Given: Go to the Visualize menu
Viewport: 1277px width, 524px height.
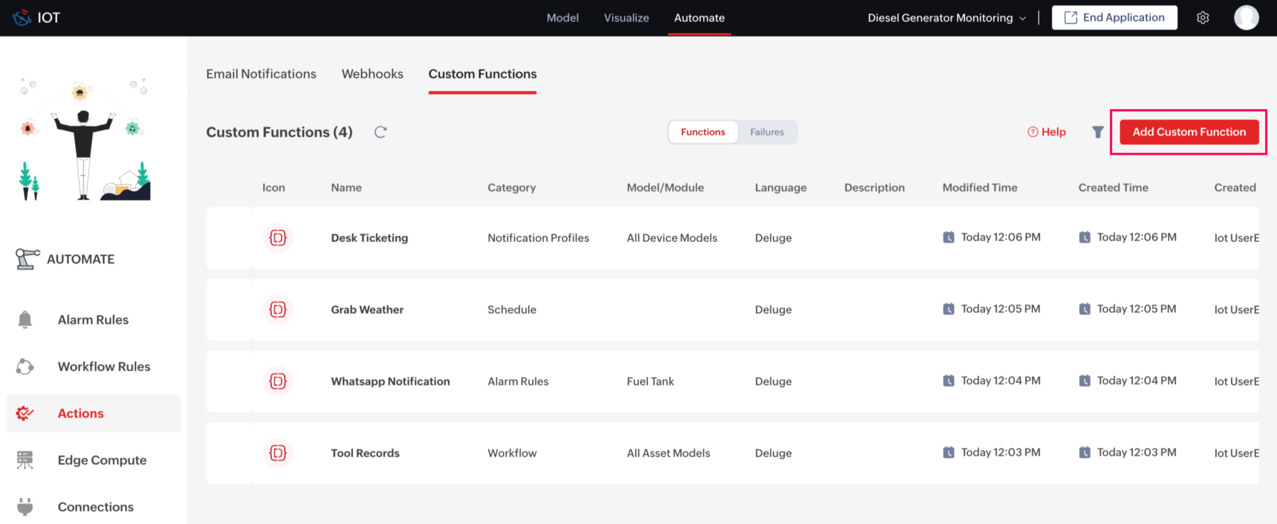Looking at the screenshot, I should pyautogui.click(x=626, y=18).
